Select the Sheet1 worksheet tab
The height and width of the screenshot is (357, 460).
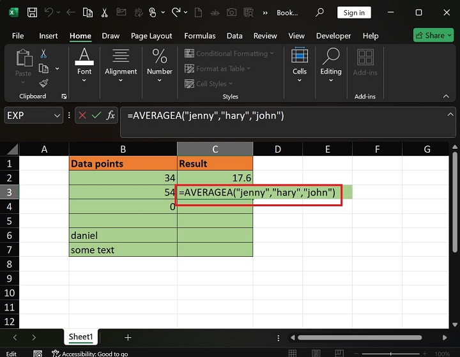click(x=81, y=337)
